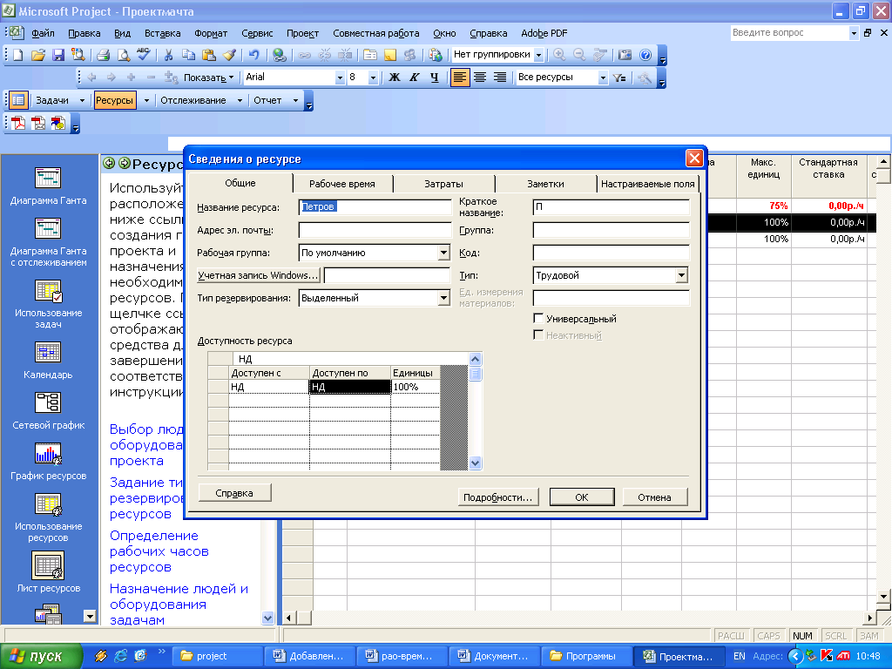
Task: Open Сетевой график view icon
Action: [x=48, y=402]
